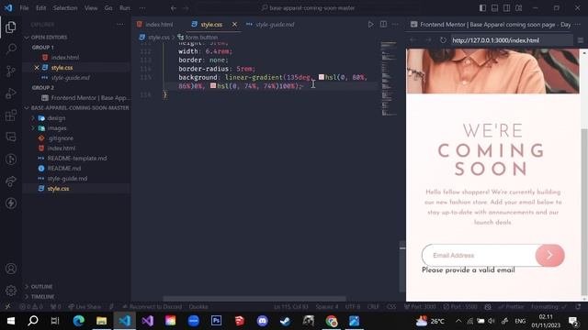Expand the Timeline section
Viewport: 588px width, 330px height.
[42, 297]
